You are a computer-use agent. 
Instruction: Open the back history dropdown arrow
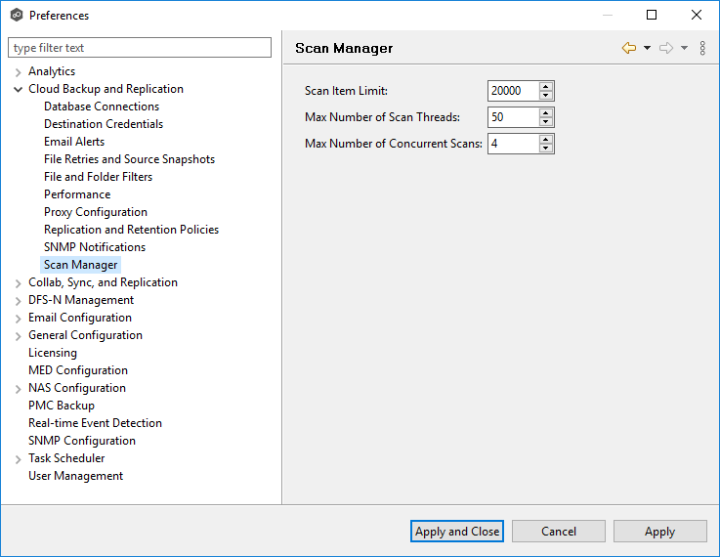click(647, 48)
